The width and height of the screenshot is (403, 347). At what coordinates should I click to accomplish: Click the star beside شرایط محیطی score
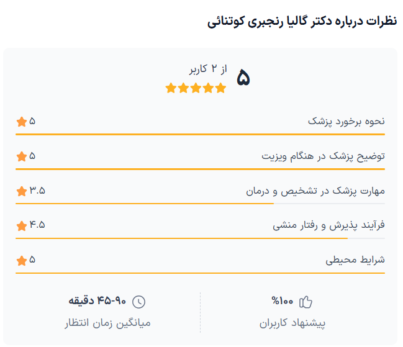click(22, 260)
